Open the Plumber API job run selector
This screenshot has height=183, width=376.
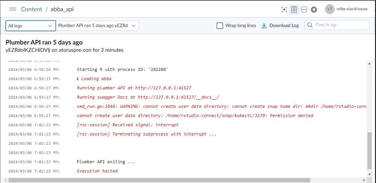(97, 26)
